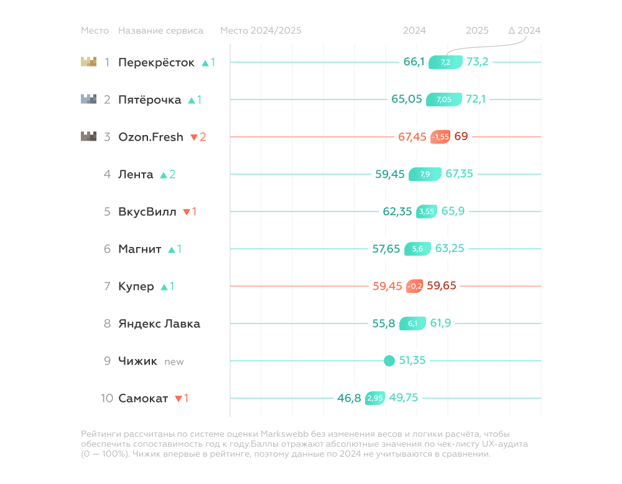
Task: Click the Δ 2024 legend label
Action: pos(524,30)
